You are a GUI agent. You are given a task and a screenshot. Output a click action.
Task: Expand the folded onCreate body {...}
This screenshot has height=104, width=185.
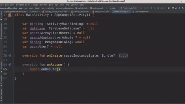tap(123, 56)
